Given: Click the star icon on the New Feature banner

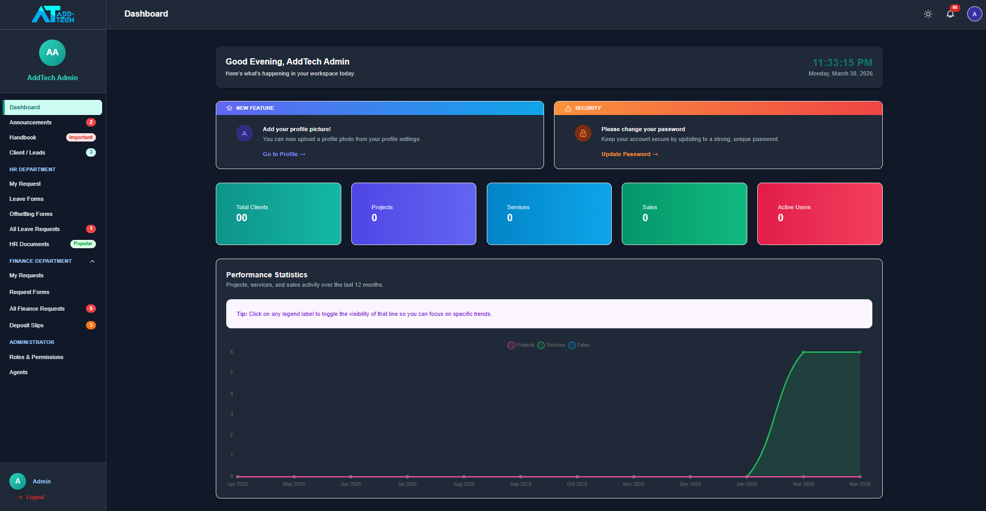Looking at the screenshot, I should click(x=229, y=108).
